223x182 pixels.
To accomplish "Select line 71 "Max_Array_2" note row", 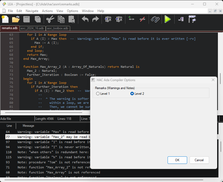I will pos(48,167).
